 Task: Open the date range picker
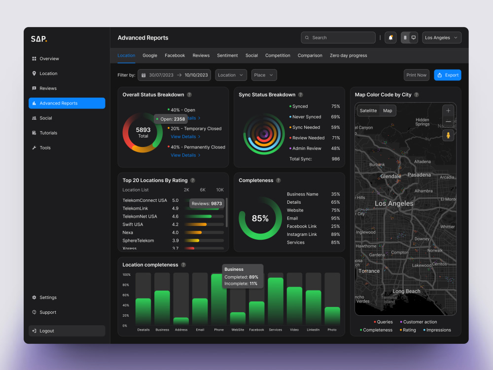[x=174, y=75]
